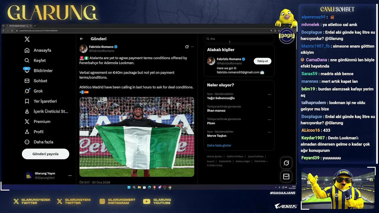Open trend ilhan mansız
This screenshot has width=379, height=213.
[x=216, y=111]
